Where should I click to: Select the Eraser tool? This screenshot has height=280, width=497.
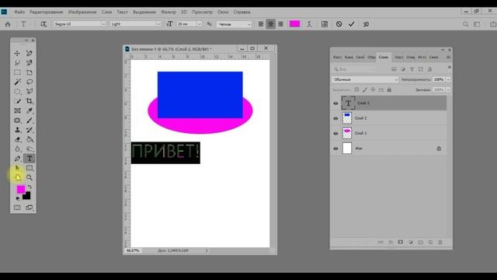(x=17, y=139)
